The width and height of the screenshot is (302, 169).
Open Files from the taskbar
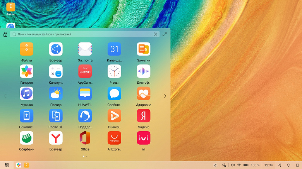coord(27,165)
